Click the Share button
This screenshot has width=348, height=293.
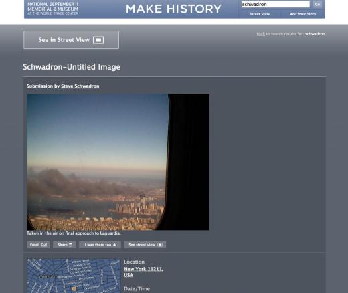pyautogui.click(x=64, y=245)
